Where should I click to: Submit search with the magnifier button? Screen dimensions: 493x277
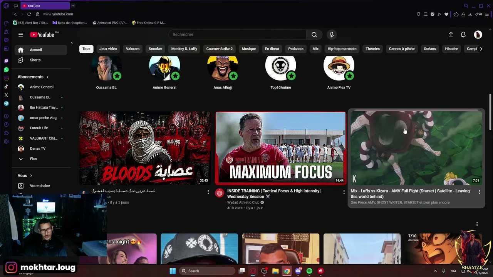point(314,35)
